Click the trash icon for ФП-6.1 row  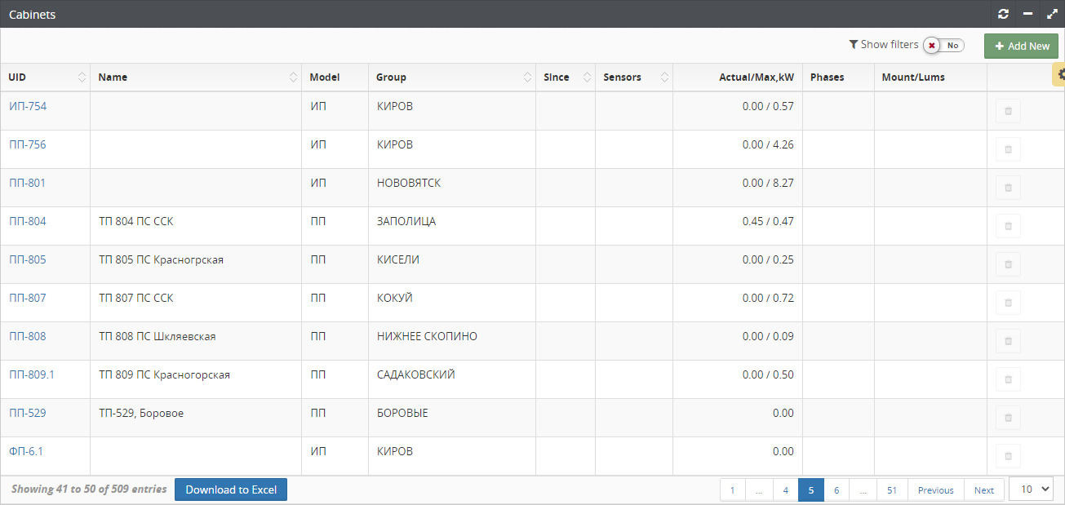tap(1008, 456)
